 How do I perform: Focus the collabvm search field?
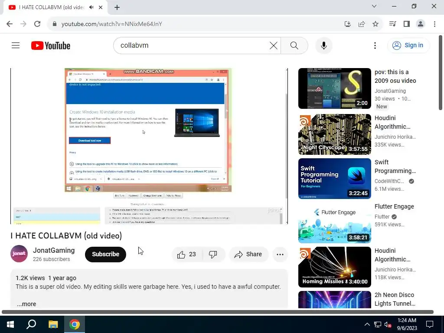(193, 45)
